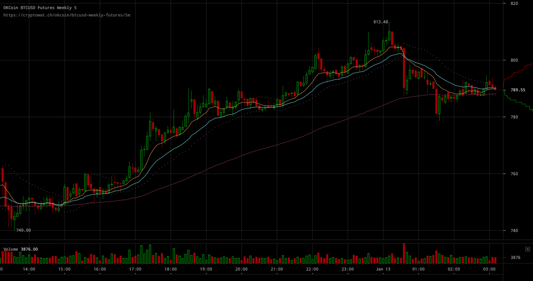The width and height of the screenshot is (533, 281).
Task: Click the 15:00 time axis label
Action: pyautogui.click(x=65, y=269)
